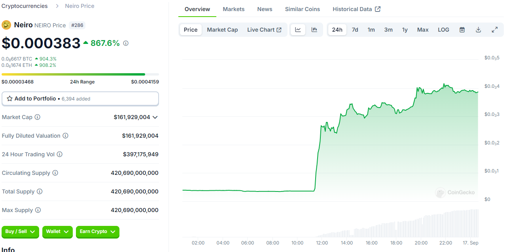
Task: Click the Neiro Price breadcrumb
Action: pos(79,6)
